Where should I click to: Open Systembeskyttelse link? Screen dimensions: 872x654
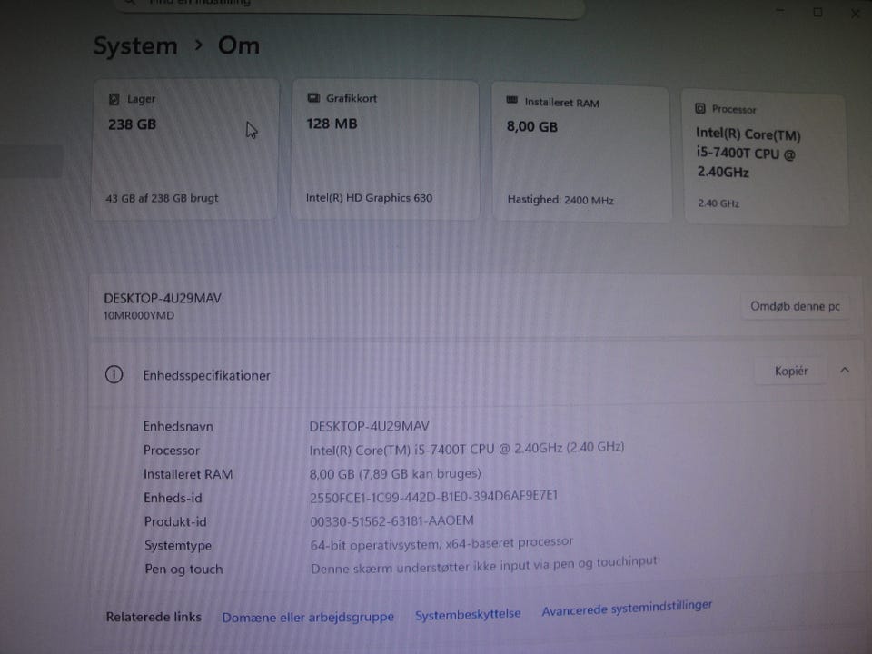pos(468,614)
